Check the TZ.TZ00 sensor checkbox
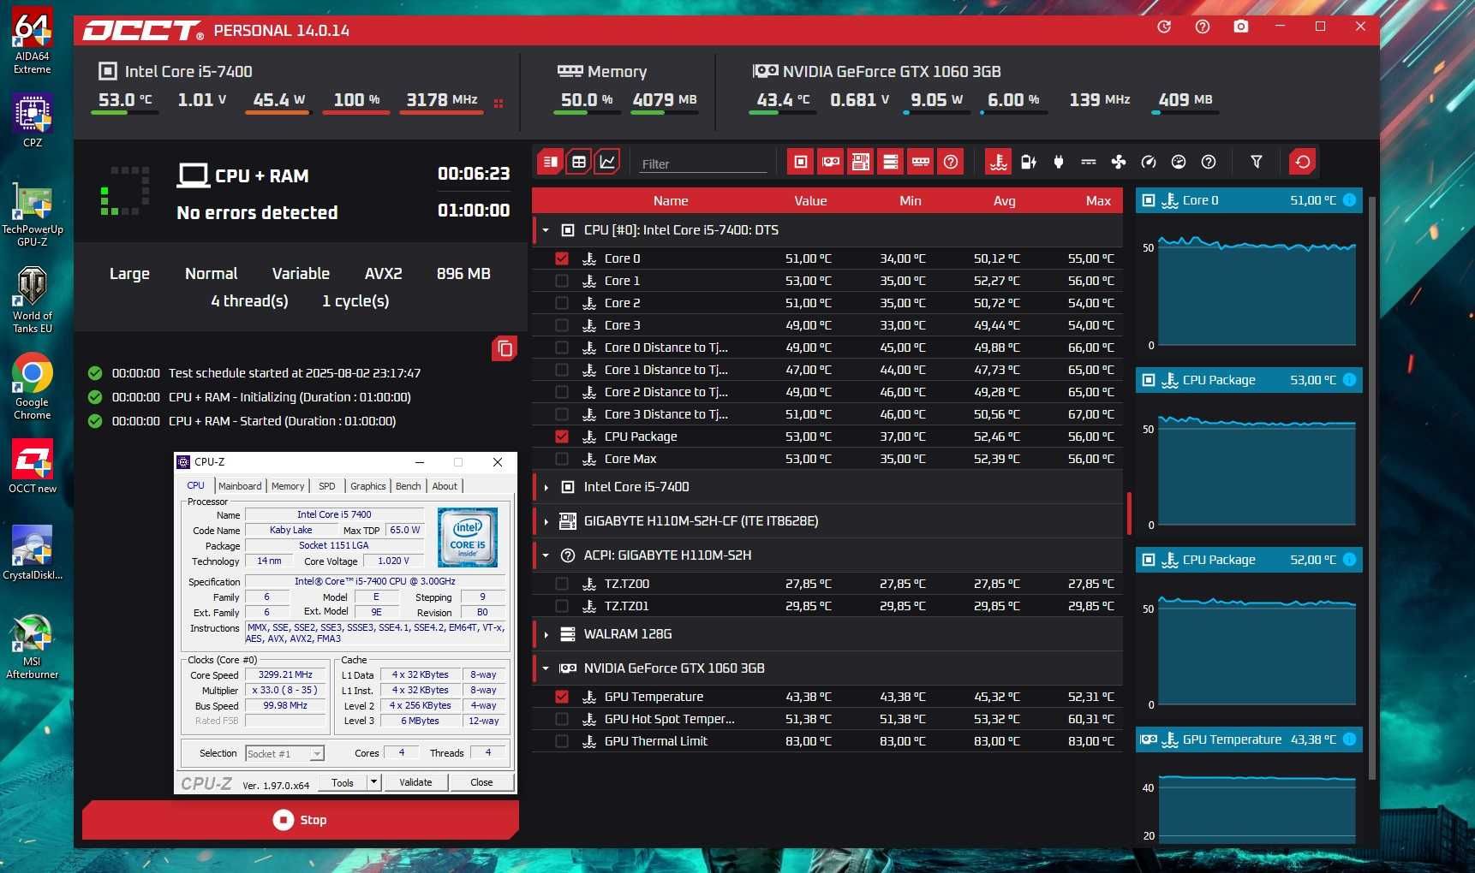The height and width of the screenshot is (873, 1475). [562, 584]
